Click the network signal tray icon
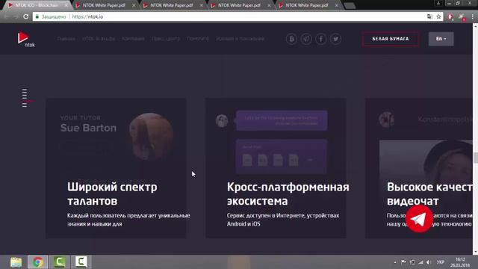This screenshot has width=478, height=269. click(420, 262)
